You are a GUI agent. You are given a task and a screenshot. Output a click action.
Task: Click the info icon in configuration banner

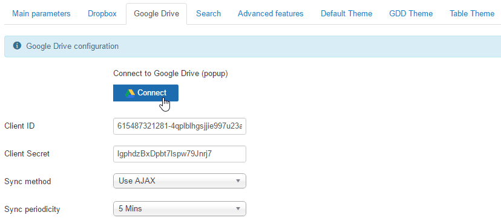(x=17, y=46)
